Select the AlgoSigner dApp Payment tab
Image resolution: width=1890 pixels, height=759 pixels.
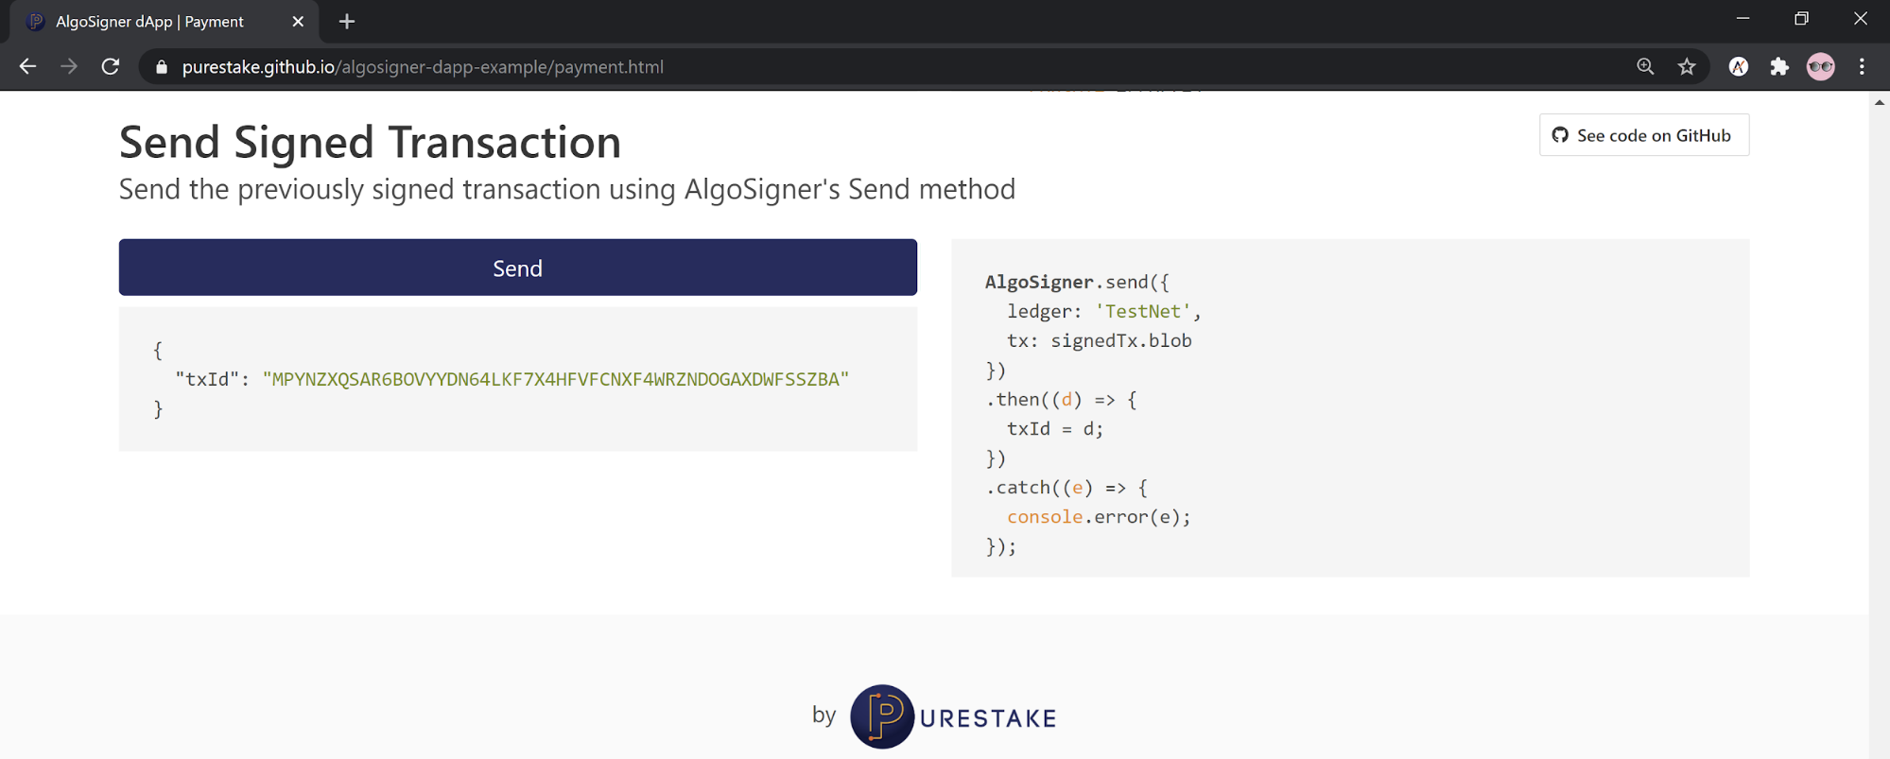tap(151, 21)
